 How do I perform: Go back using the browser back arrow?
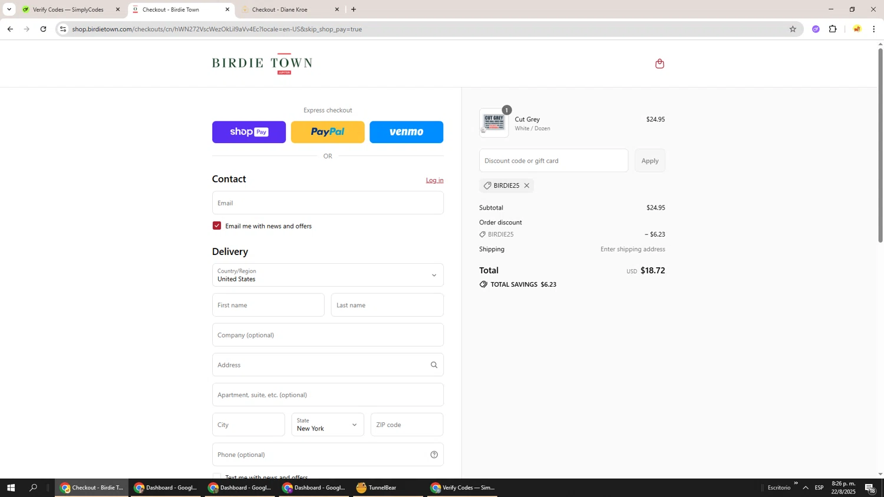pos(10,29)
